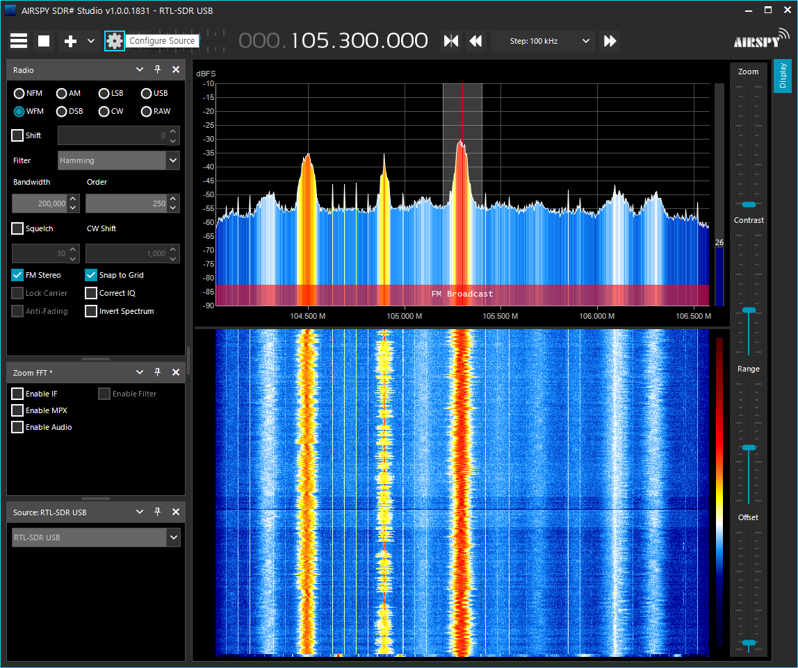
Task: Enable the Squelch checkbox
Action: pos(17,228)
